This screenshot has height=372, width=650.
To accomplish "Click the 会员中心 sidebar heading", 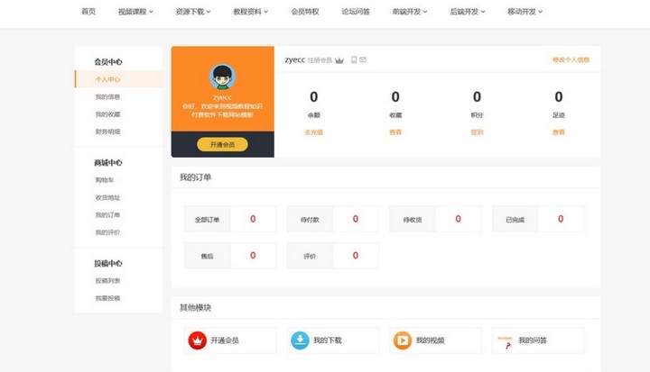I will click(x=108, y=62).
